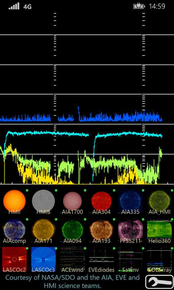Select the ACEwind chart thumbnail
This screenshot has height=290, width=174.
click(72, 260)
